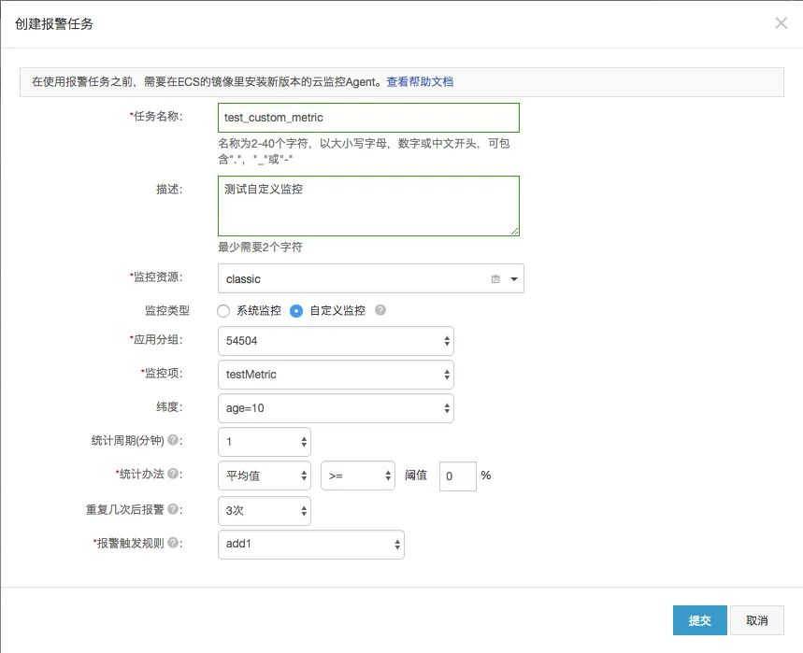Click the help icon next to 统计办法

click(x=173, y=474)
